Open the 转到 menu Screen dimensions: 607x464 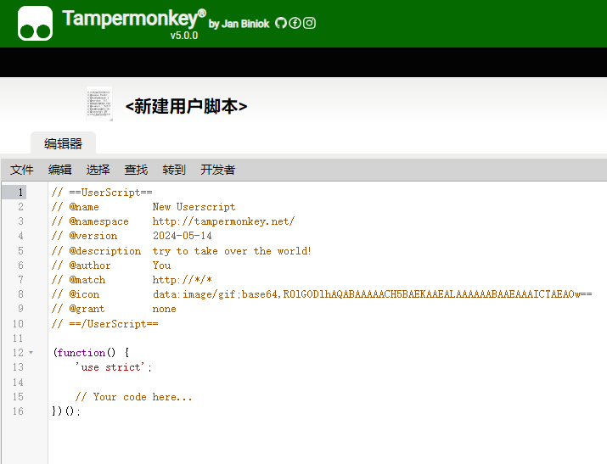(x=174, y=170)
